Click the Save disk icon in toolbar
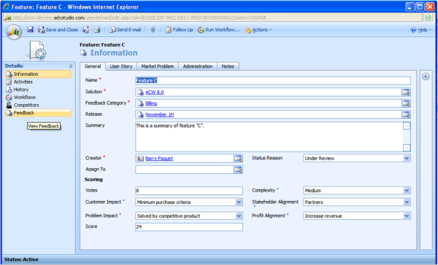 (x=31, y=30)
